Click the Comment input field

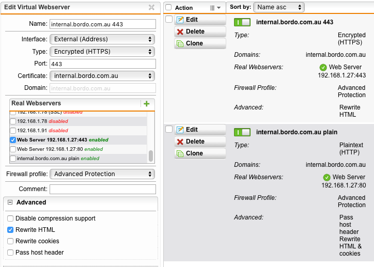103,190
